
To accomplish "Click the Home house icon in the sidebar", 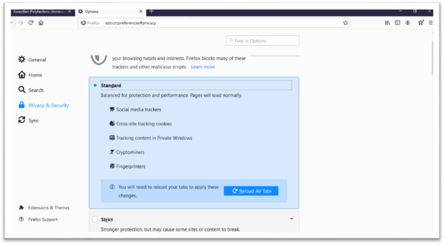I will 22,75.
